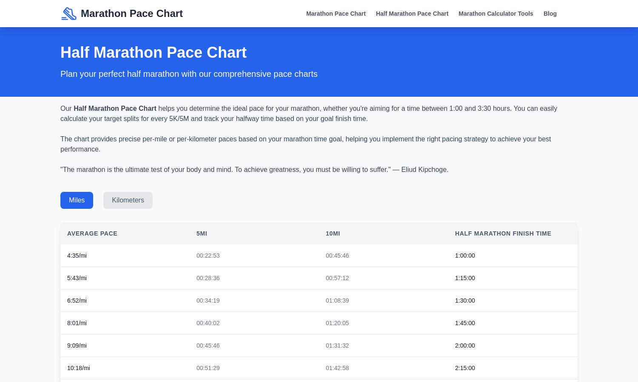Viewport: 638px width, 382px height.
Task: Click the 01:20:05 ten-mile split
Action: point(337,323)
